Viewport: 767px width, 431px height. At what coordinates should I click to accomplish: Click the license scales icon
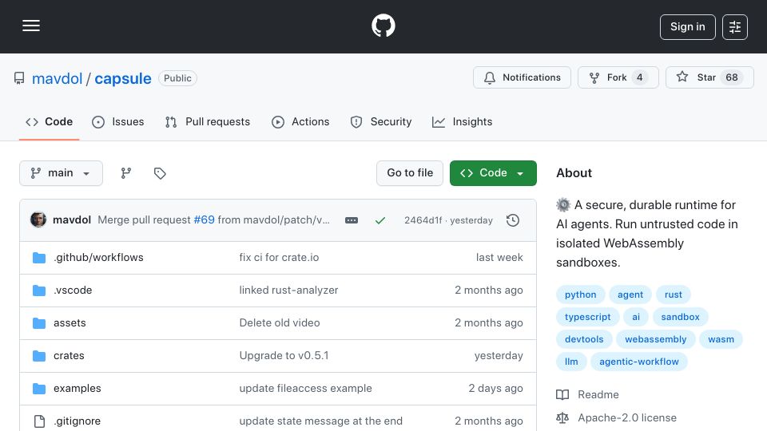pos(562,417)
